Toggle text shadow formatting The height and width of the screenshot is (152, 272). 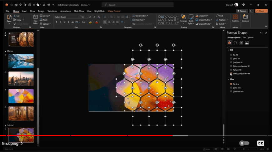click(68, 22)
